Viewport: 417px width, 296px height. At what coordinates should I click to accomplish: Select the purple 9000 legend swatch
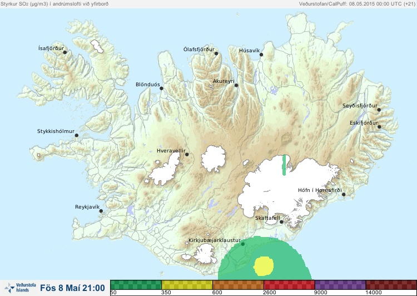tap(340, 284)
